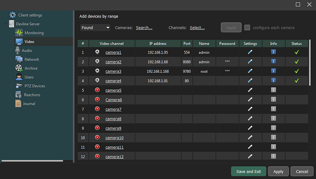
Task: Click the sidebar horizontal scrollbar
Action: pyautogui.click(x=32, y=161)
